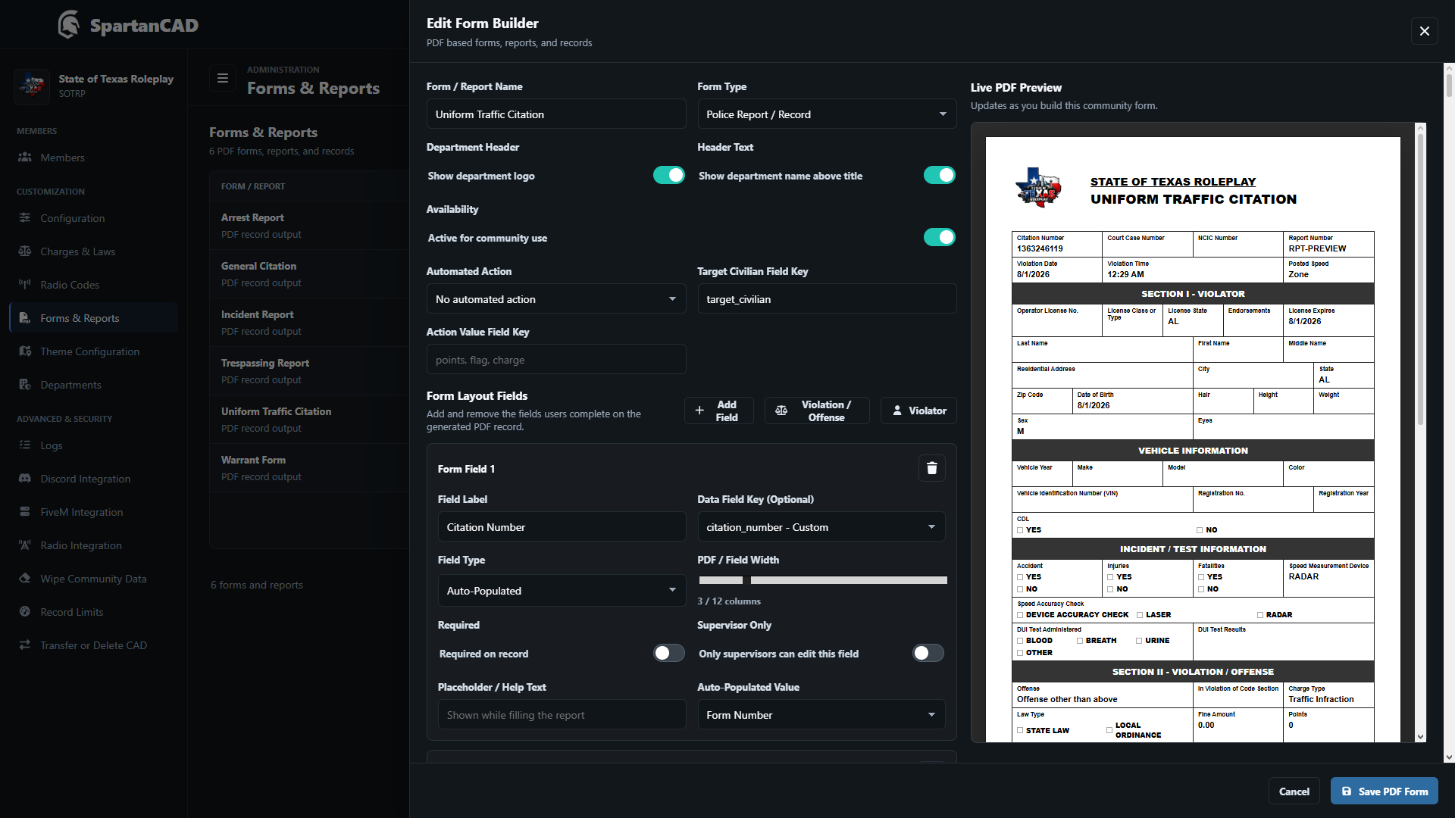Open the Auto-Populated Value dropdown
This screenshot has width=1455, height=818.
click(x=821, y=715)
